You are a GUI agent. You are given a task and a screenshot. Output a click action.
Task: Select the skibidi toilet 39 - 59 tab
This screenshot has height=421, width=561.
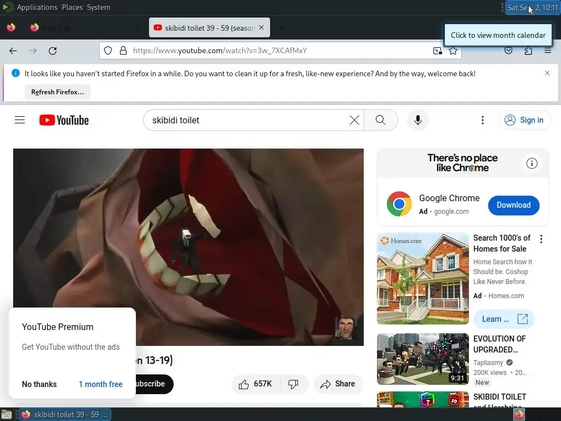pos(209,28)
